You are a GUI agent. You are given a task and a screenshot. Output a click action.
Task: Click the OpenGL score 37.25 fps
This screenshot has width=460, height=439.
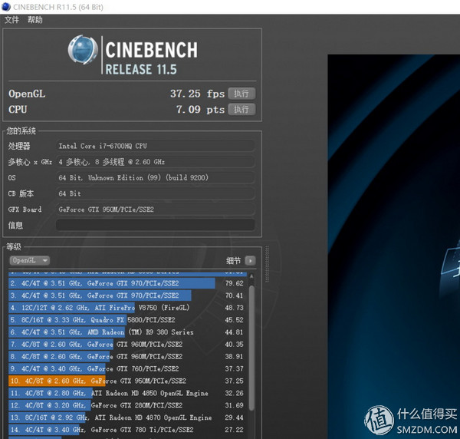pos(197,94)
